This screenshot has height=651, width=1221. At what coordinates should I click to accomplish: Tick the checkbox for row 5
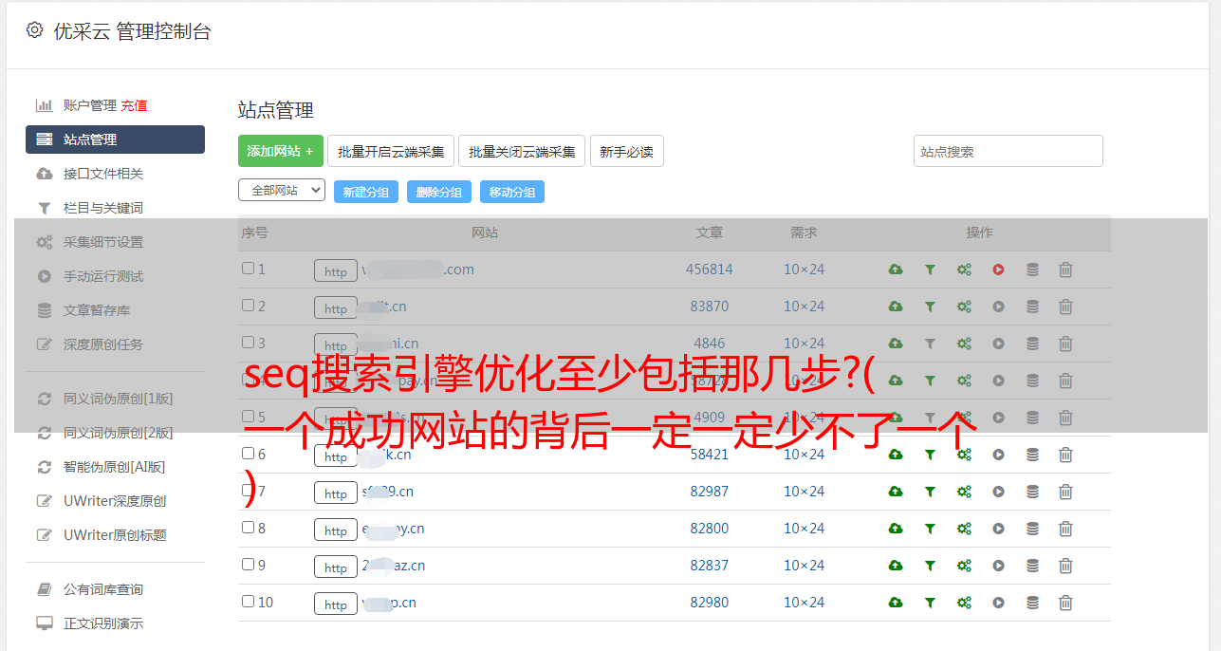point(248,417)
